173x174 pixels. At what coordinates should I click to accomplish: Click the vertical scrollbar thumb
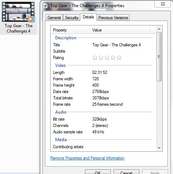(x=159, y=57)
